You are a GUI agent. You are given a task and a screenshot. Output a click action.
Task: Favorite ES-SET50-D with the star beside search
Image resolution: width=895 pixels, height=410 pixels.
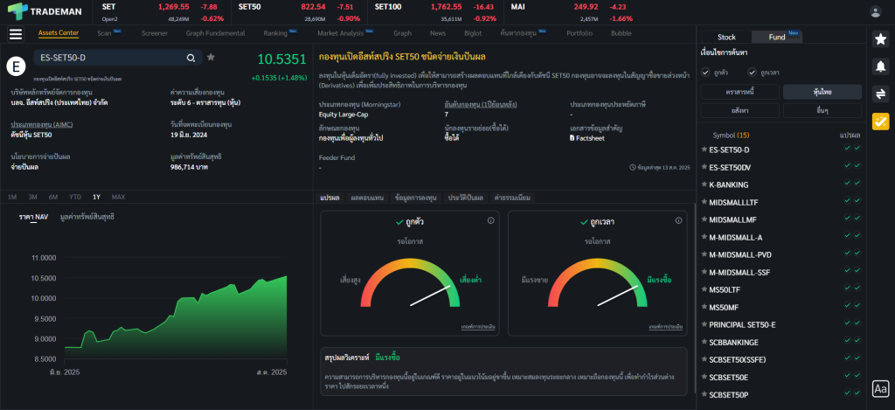pos(211,58)
